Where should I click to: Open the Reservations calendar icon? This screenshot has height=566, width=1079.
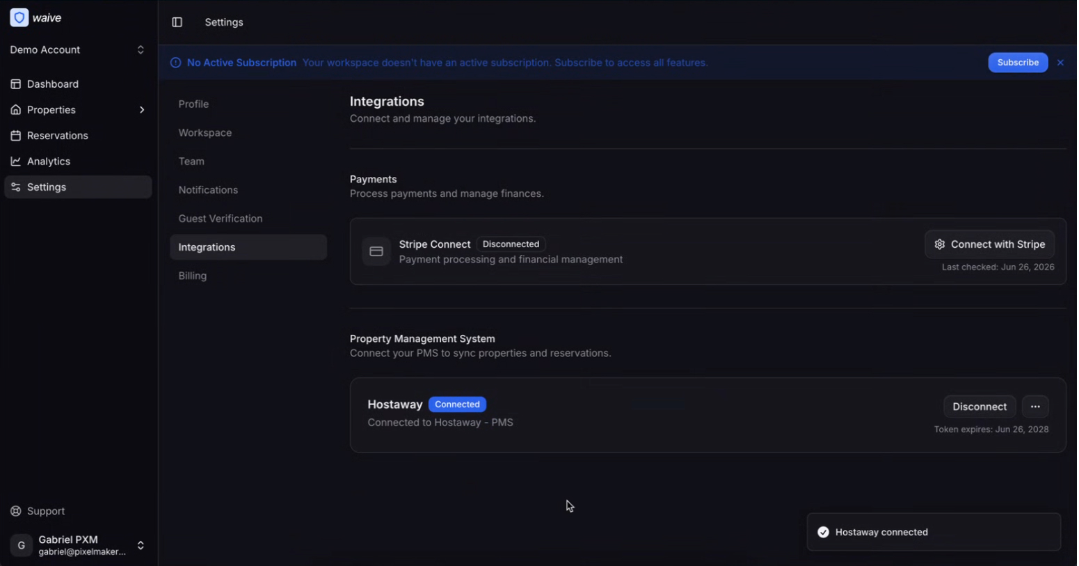(x=15, y=136)
